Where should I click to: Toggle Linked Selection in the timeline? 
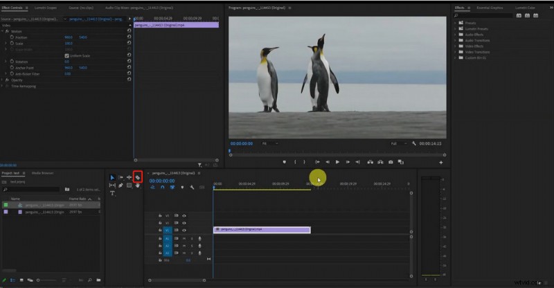point(172,188)
